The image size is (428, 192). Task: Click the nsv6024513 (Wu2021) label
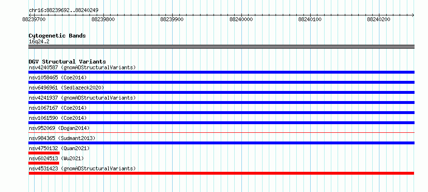coord(56,158)
